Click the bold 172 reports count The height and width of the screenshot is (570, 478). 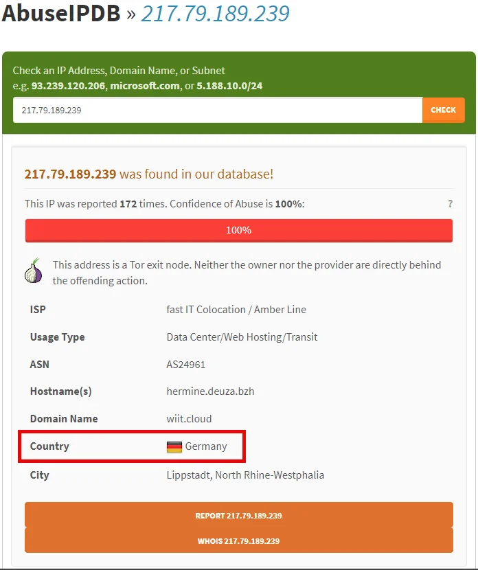pos(128,204)
